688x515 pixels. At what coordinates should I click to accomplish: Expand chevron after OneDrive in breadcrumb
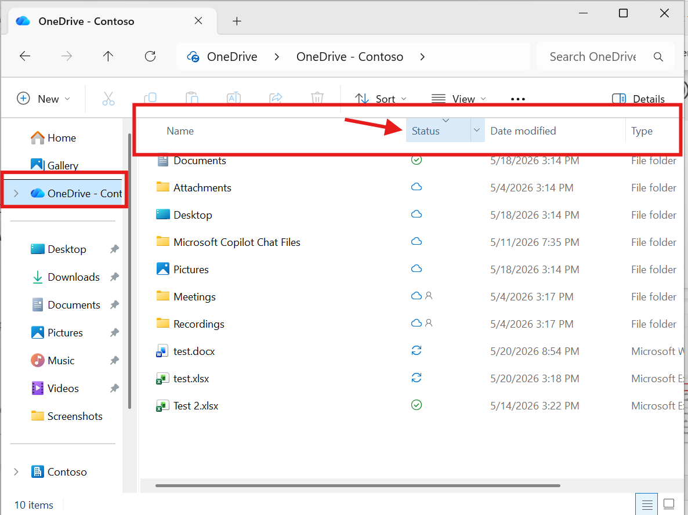point(277,57)
